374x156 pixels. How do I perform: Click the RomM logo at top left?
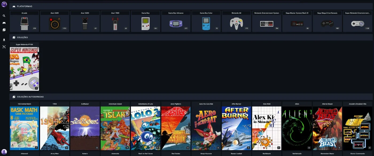[x=4, y=4]
